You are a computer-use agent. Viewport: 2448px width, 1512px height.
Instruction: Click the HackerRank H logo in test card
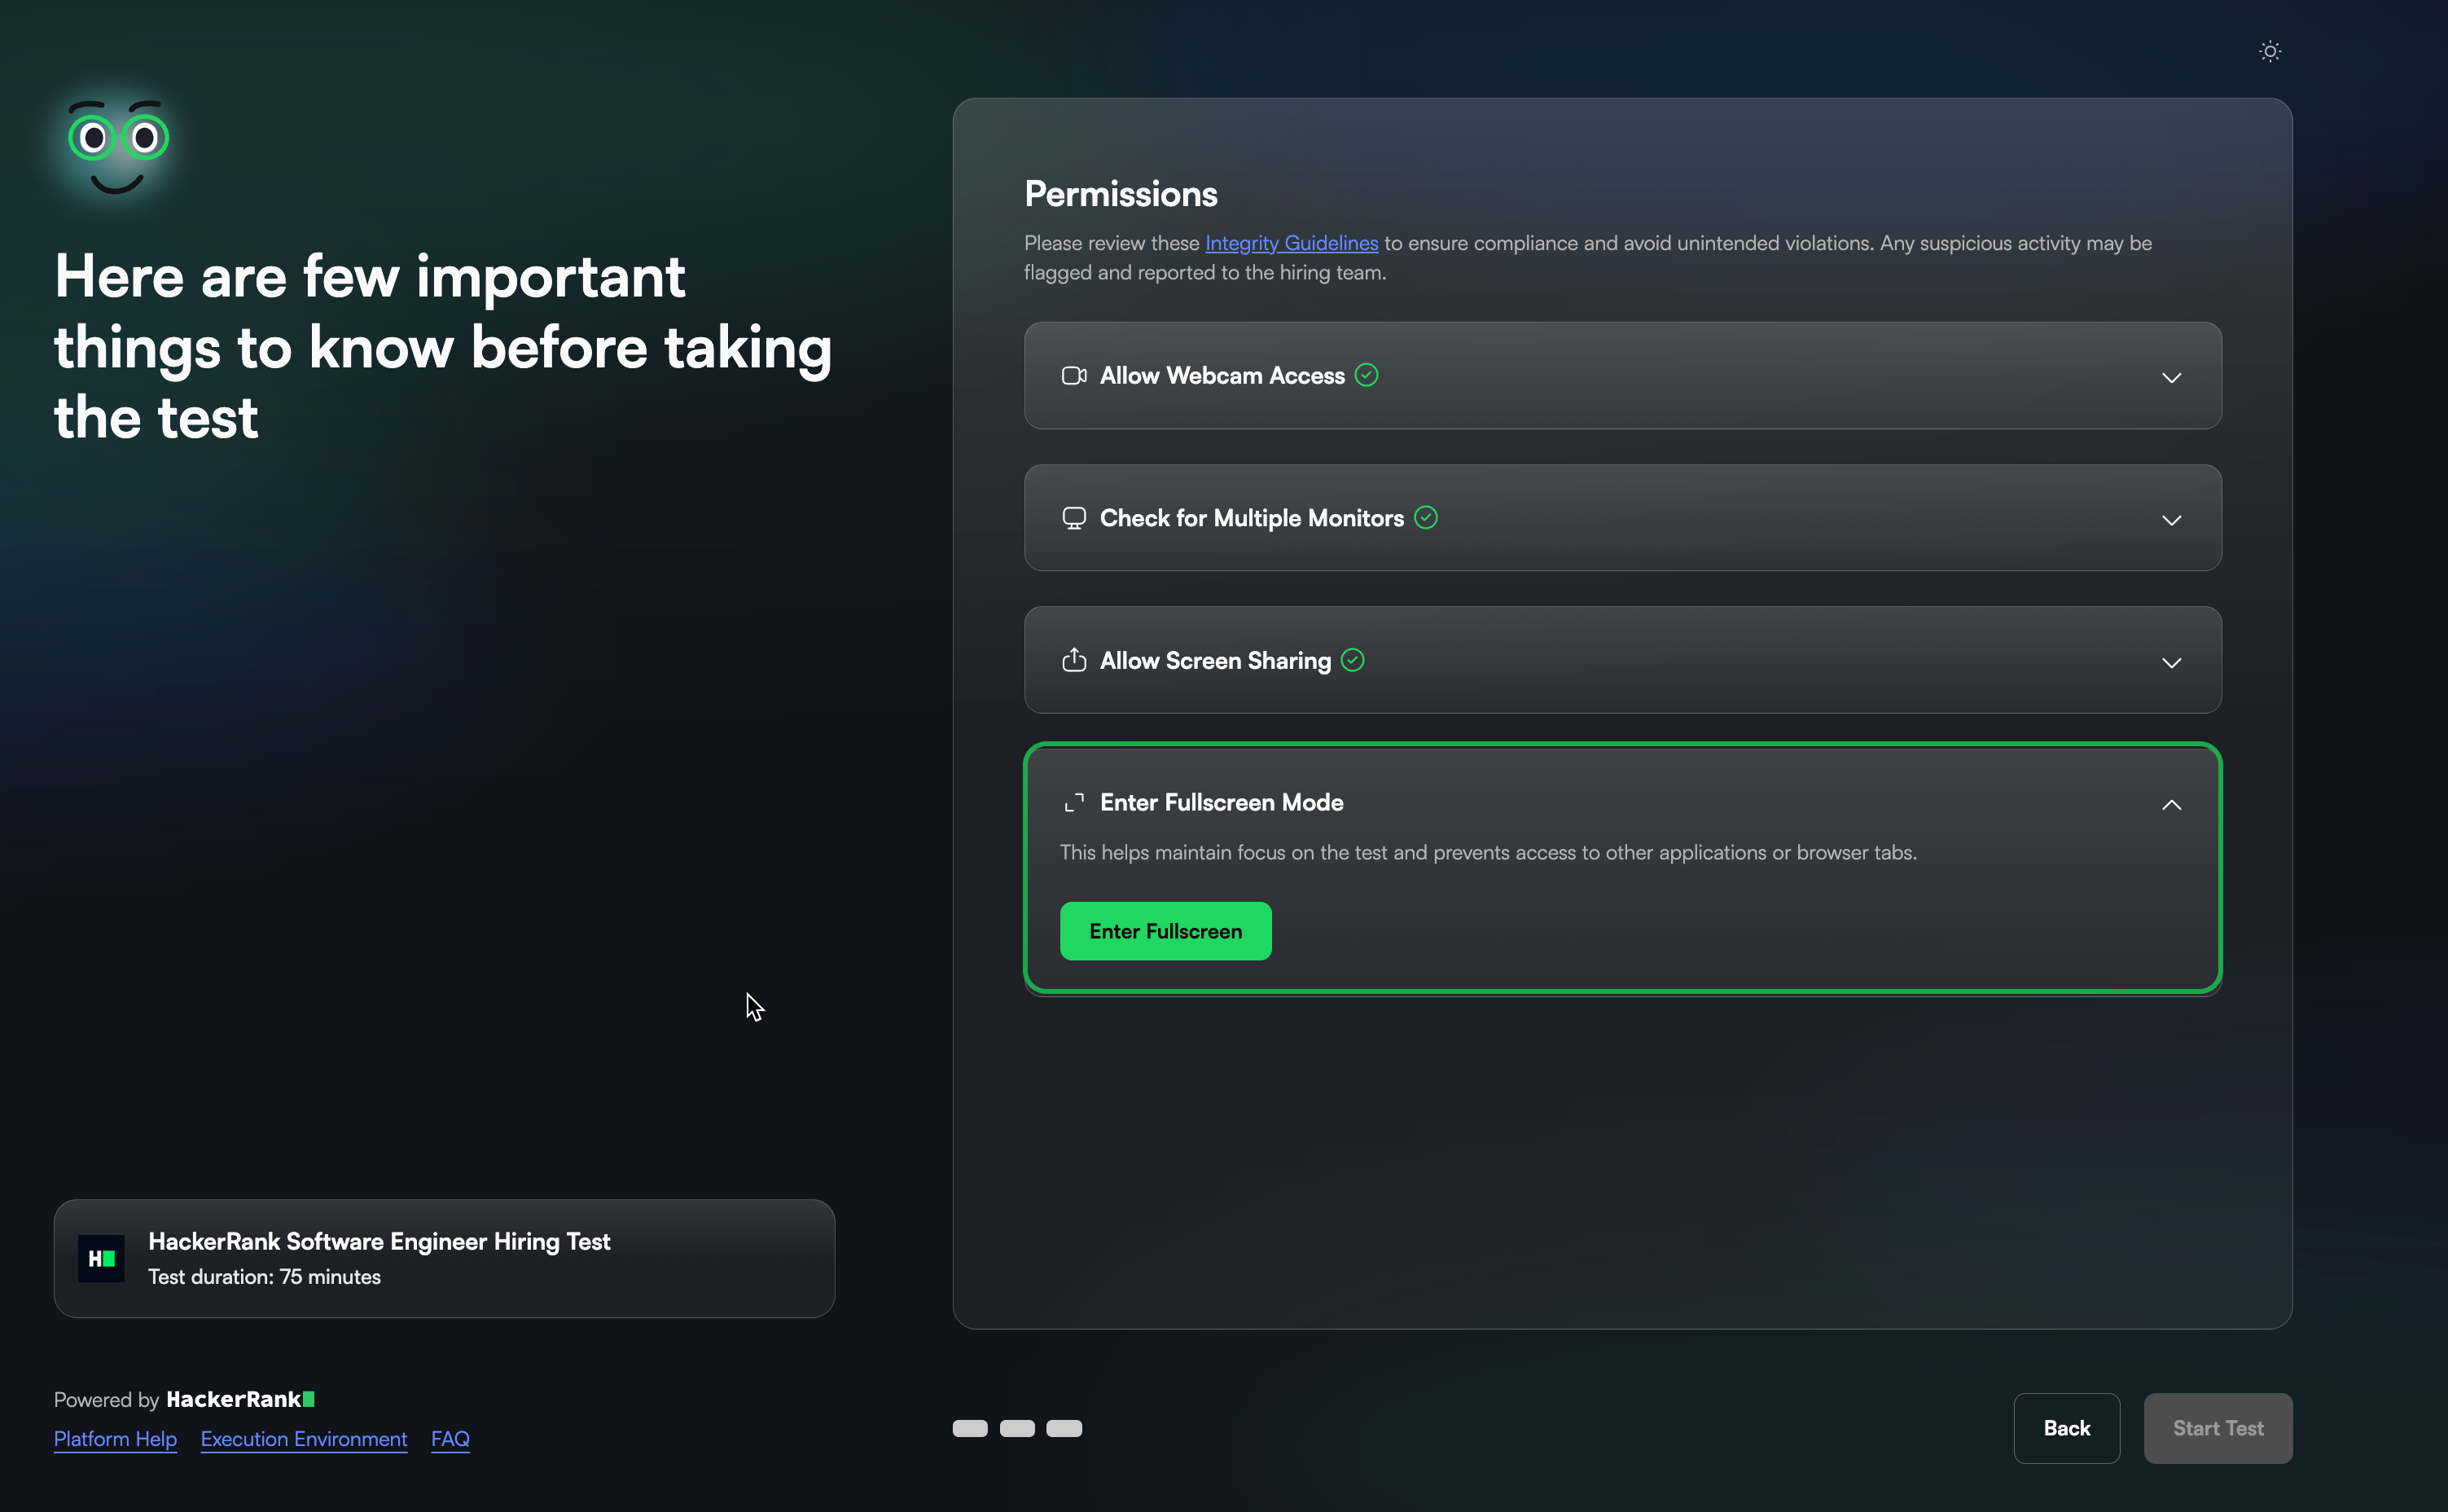click(x=101, y=1258)
